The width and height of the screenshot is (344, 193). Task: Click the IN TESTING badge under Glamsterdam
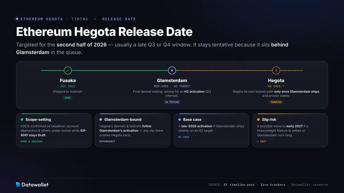(x=172, y=102)
